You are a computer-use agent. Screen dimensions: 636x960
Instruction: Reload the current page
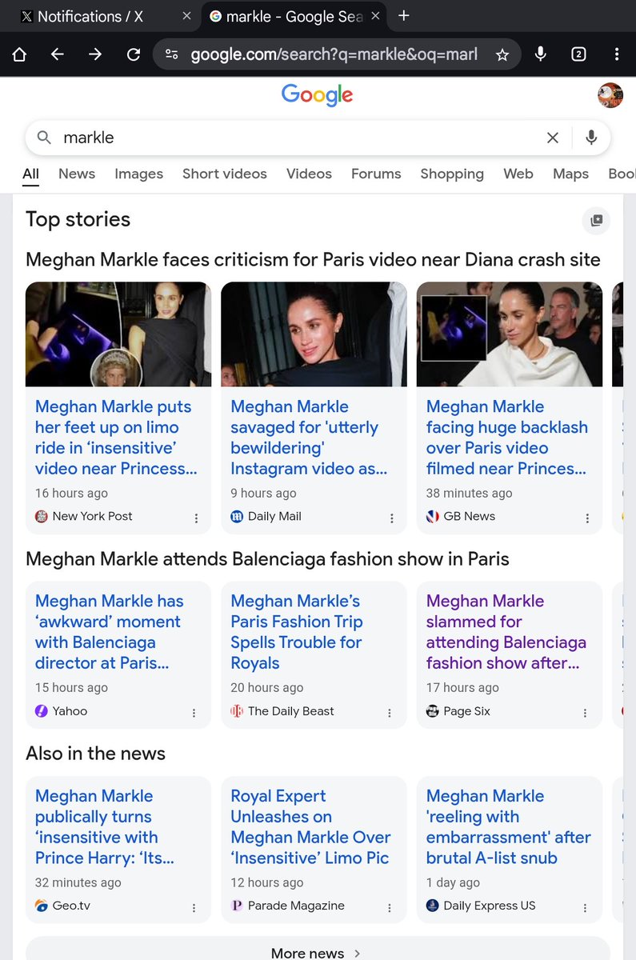click(x=134, y=54)
